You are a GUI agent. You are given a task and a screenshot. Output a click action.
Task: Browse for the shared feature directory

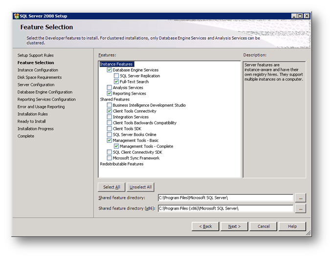click(x=301, y=198)
